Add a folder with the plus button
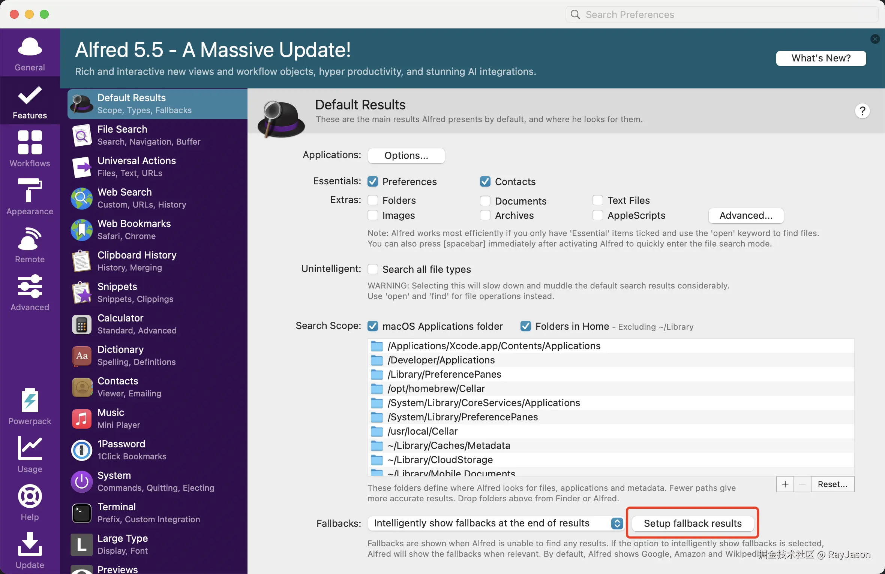885x574 pixels. (x=785, y=484)
